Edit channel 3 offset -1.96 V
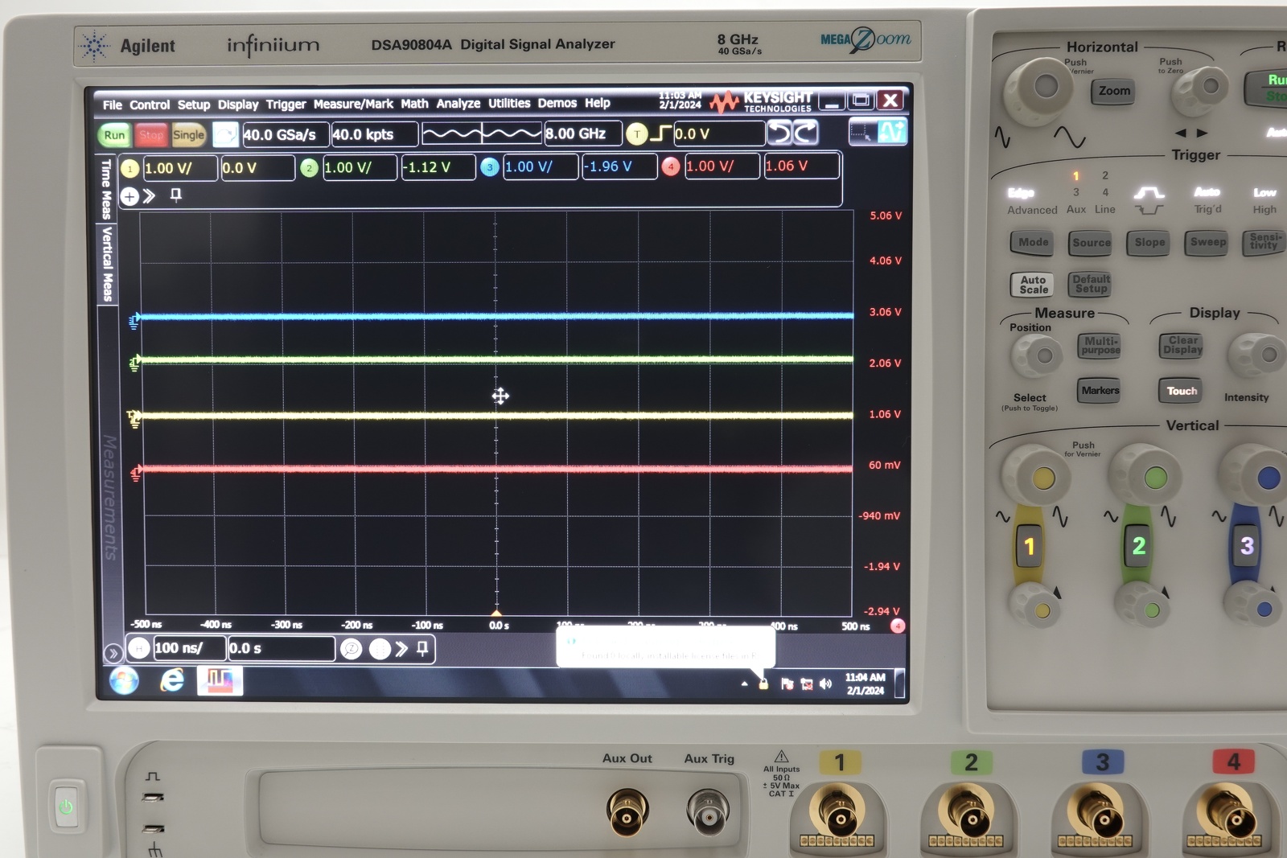The image size is (1287, 858). tap(619, 166)
